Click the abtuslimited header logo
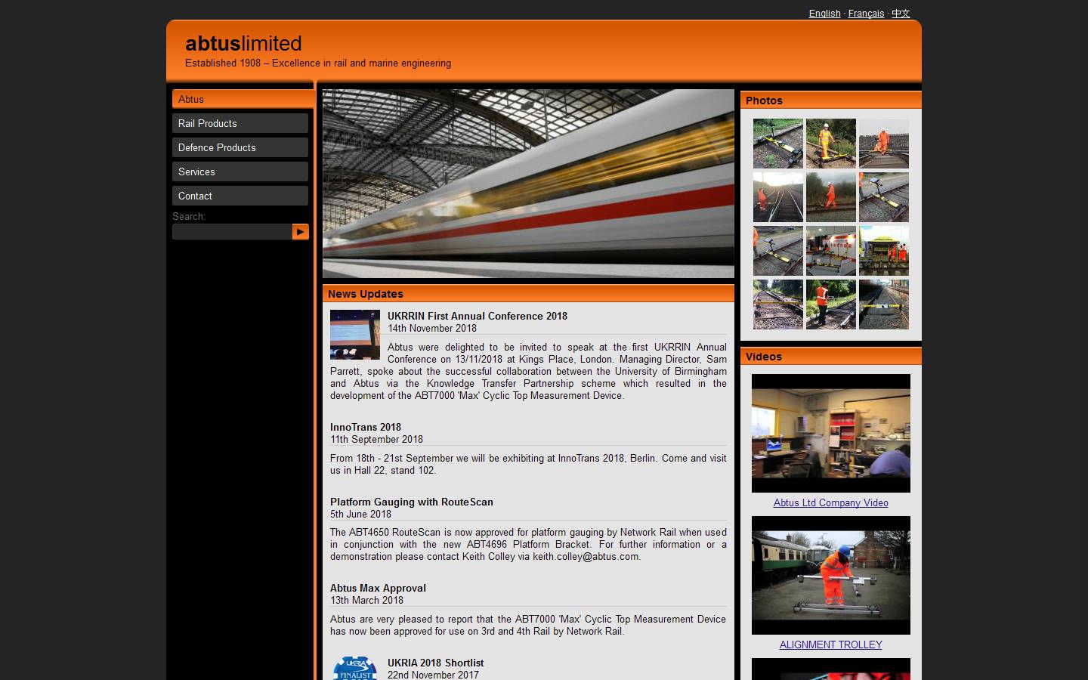 pos(243,44)
